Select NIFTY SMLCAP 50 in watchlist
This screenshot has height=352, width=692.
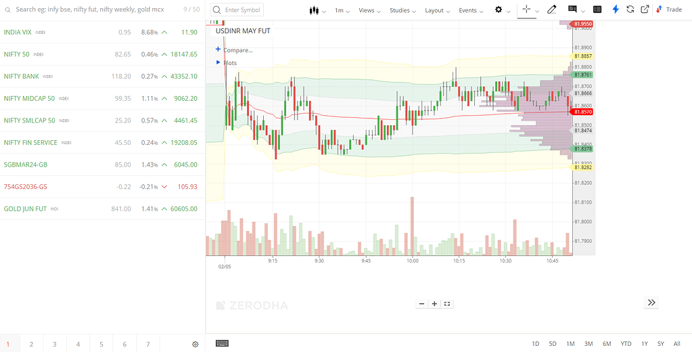pos(102,120)
